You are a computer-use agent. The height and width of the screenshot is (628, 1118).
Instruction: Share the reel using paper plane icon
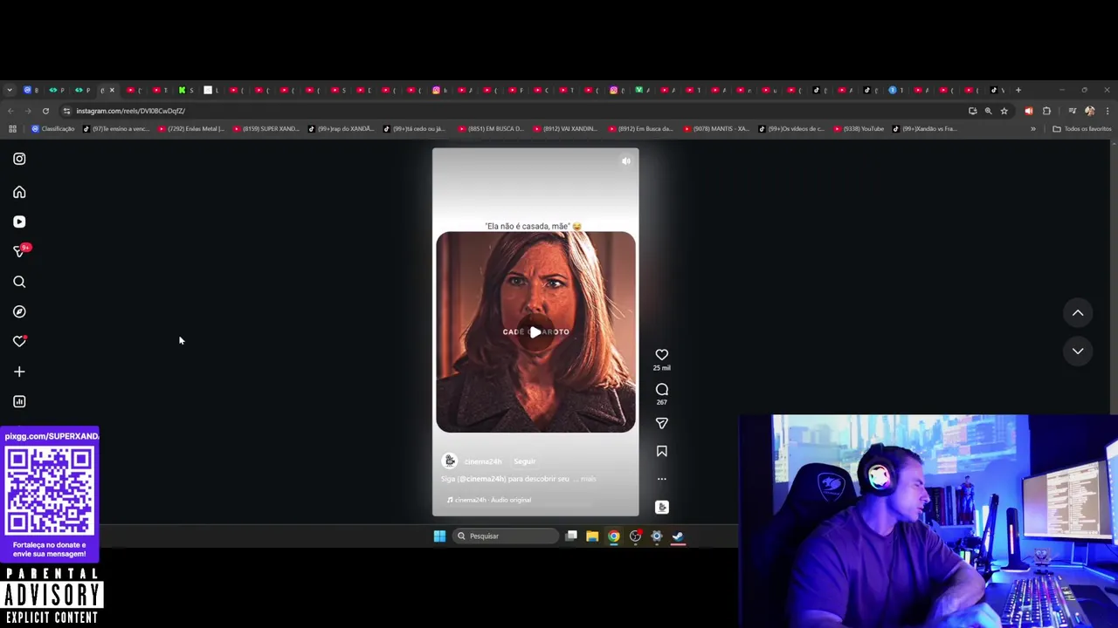pos(661,423)
